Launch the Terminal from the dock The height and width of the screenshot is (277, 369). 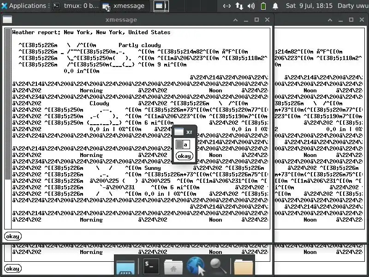[151, 266]
